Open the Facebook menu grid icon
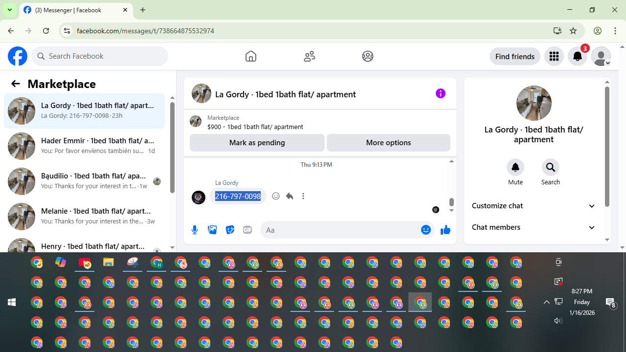The width and height of the screenshot is (626, 352). 554,56
